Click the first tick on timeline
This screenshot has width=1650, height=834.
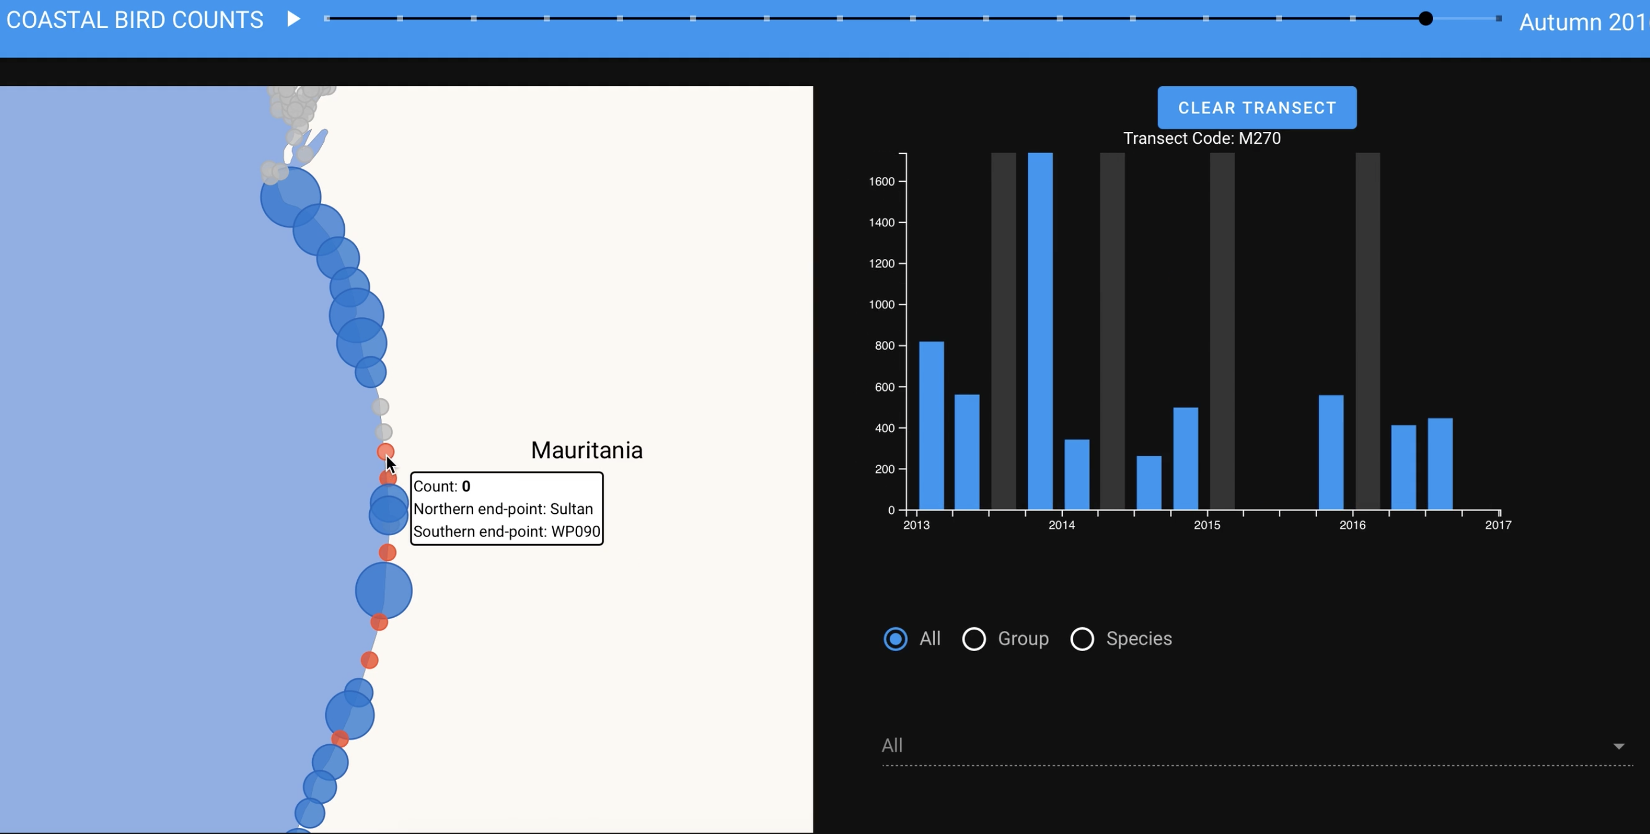point(328,18)
